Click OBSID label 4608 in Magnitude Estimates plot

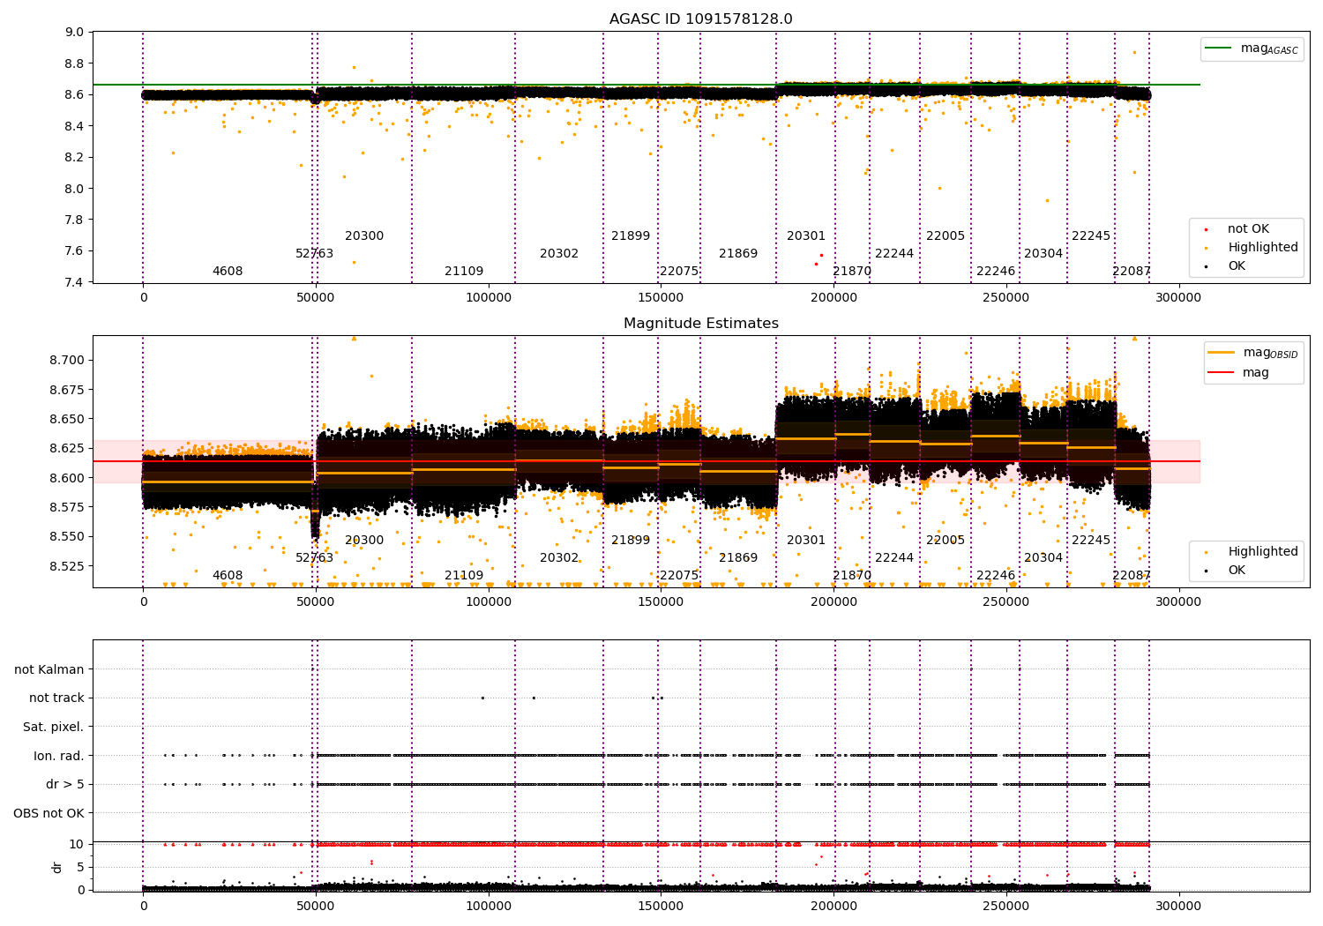pos(228,576)
